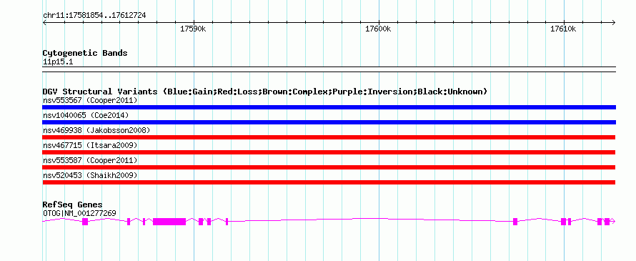Click nsv520453 (Shaikh2009) variant label

(x=90, y=175)
